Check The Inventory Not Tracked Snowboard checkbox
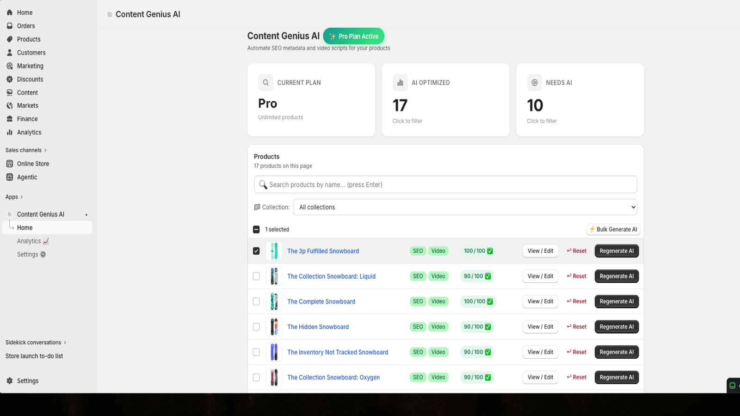Image resolution: width=740 pixels, height=416 pixels. 256,352
